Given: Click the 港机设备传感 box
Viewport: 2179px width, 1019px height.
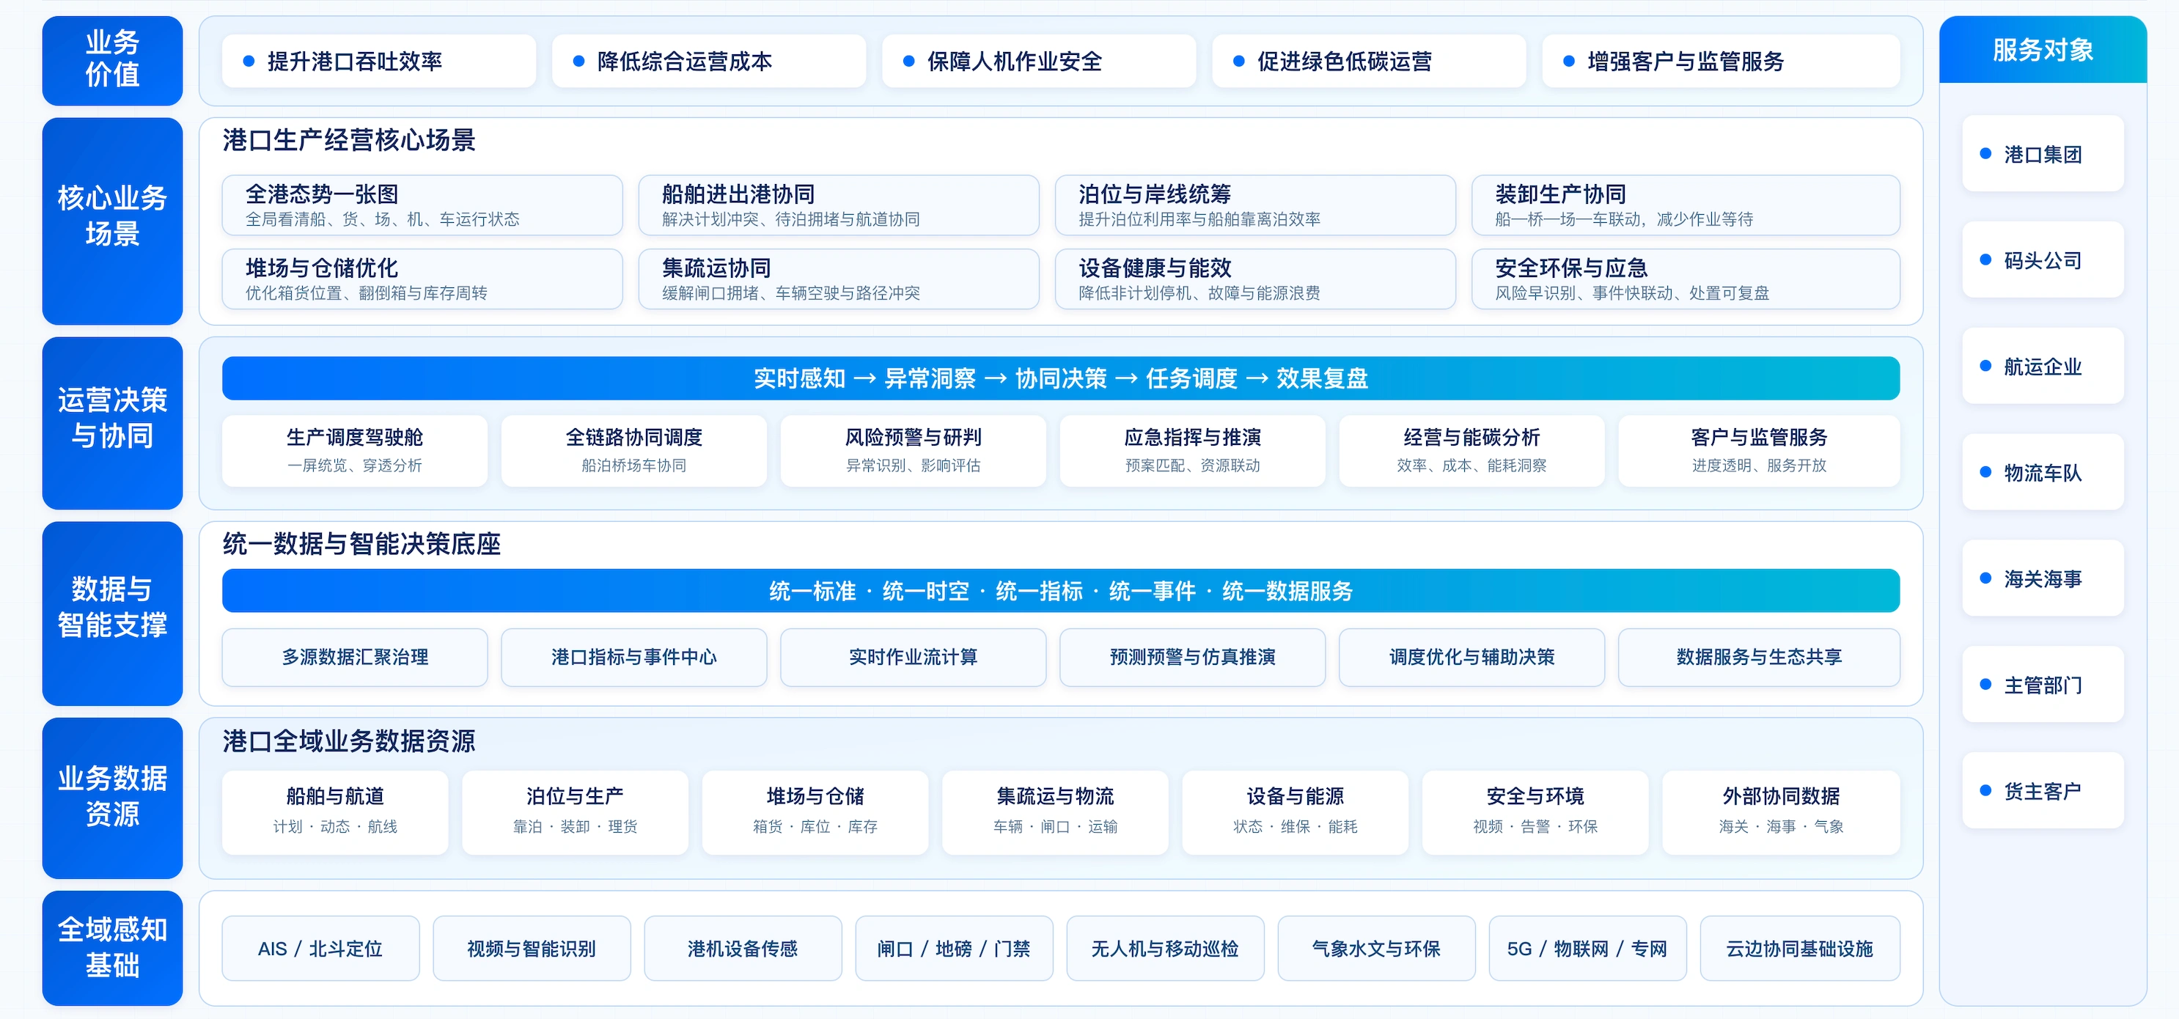Looking at the screenshot, I should (743, 948).
